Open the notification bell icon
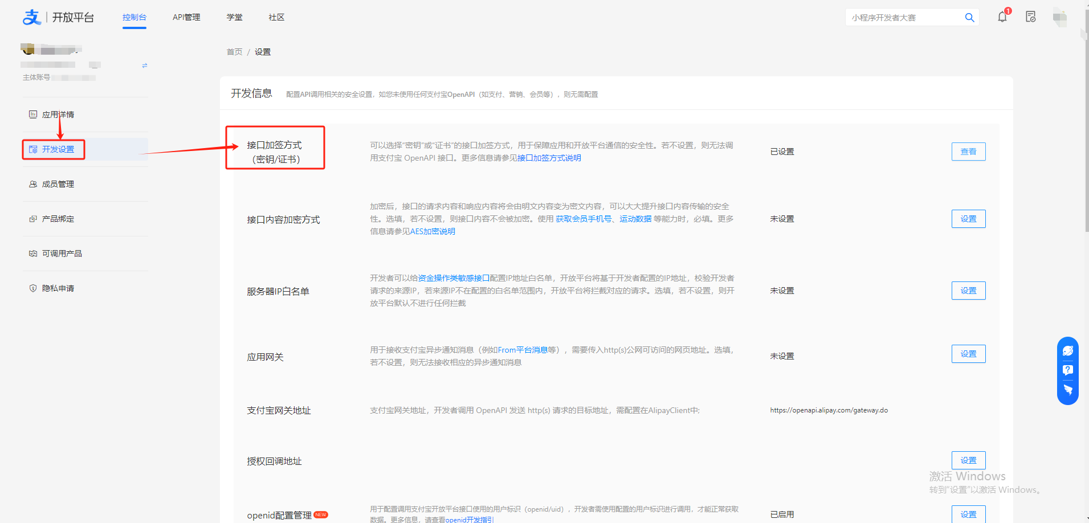The width and height of the screenshot is (1089, 523). click(x=1002, y=17)
